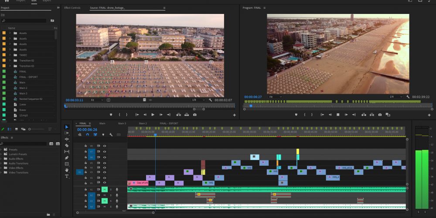
Task: Toggle lock on bottom V1 track
Action: 85,183
